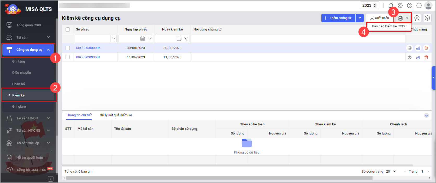
Task: Open Tổng quan CSDL in sidebar
Action: coord(29,25)
